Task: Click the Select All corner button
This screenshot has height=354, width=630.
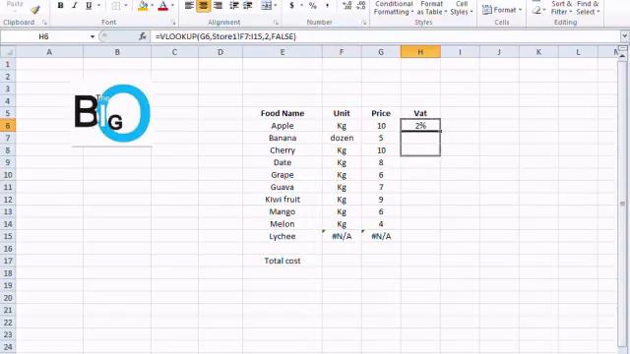Action: click(x=8, y=52)
